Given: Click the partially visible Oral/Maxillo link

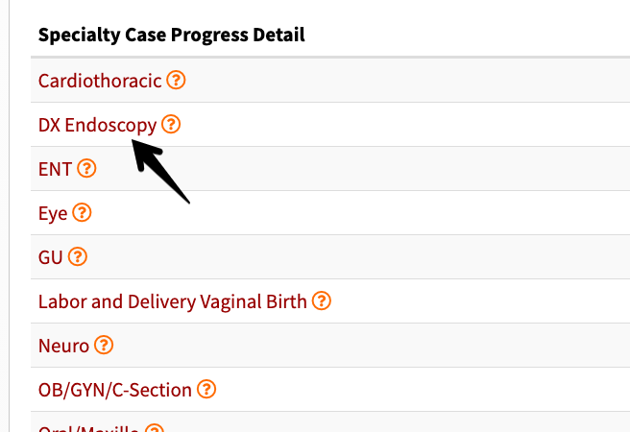Looking at the screenshot, I should pyautogui.click(x=88, y=428).
